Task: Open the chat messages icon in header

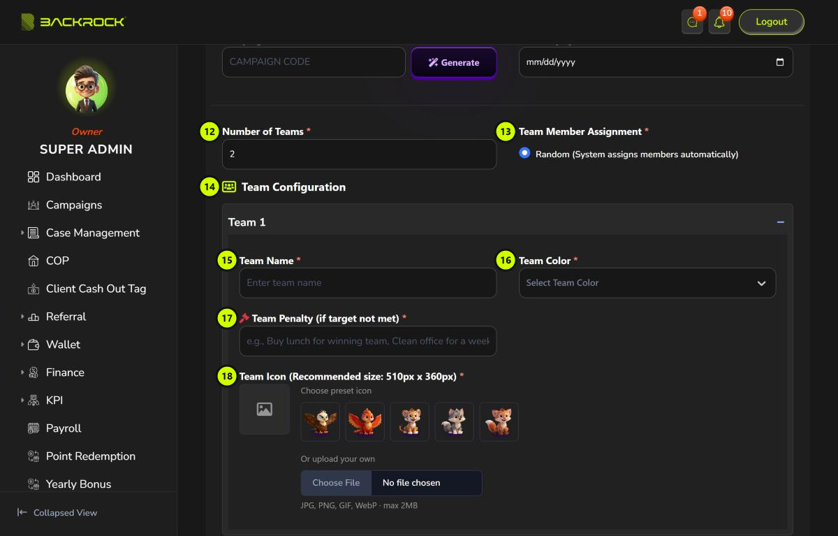Action: (692, 22)
